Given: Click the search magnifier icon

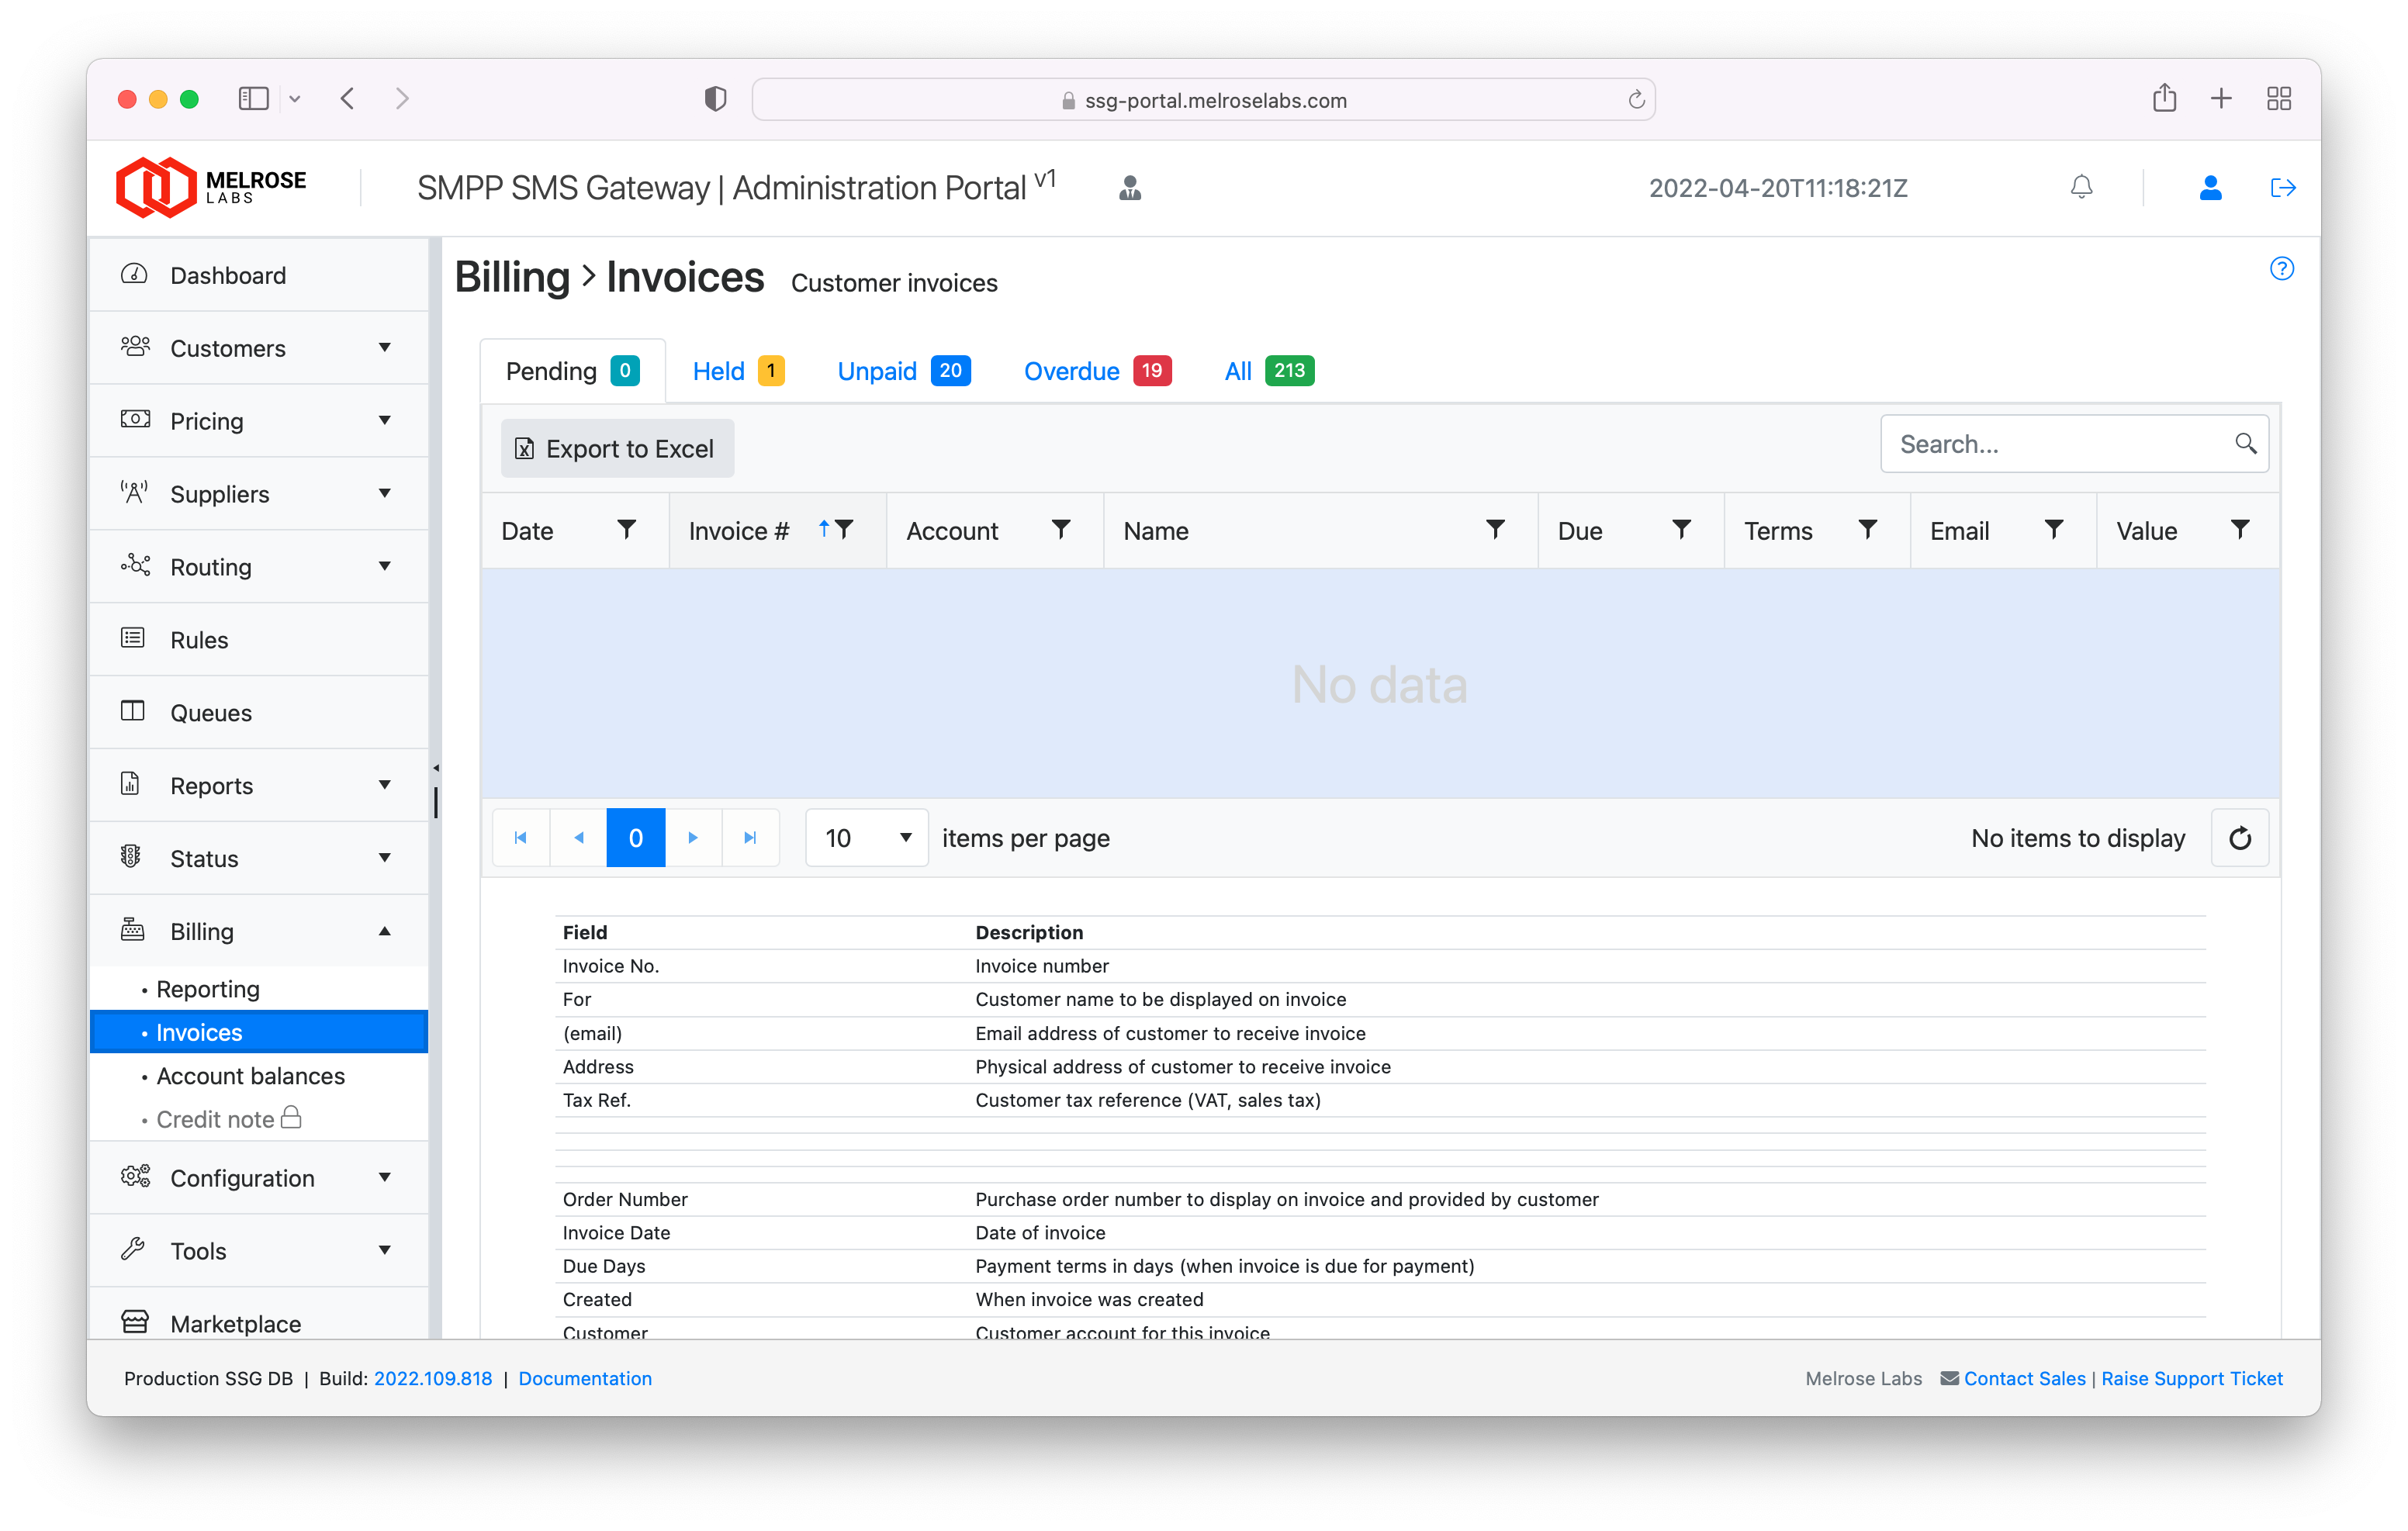Looking at the screenshot, I should (2245, 443).
